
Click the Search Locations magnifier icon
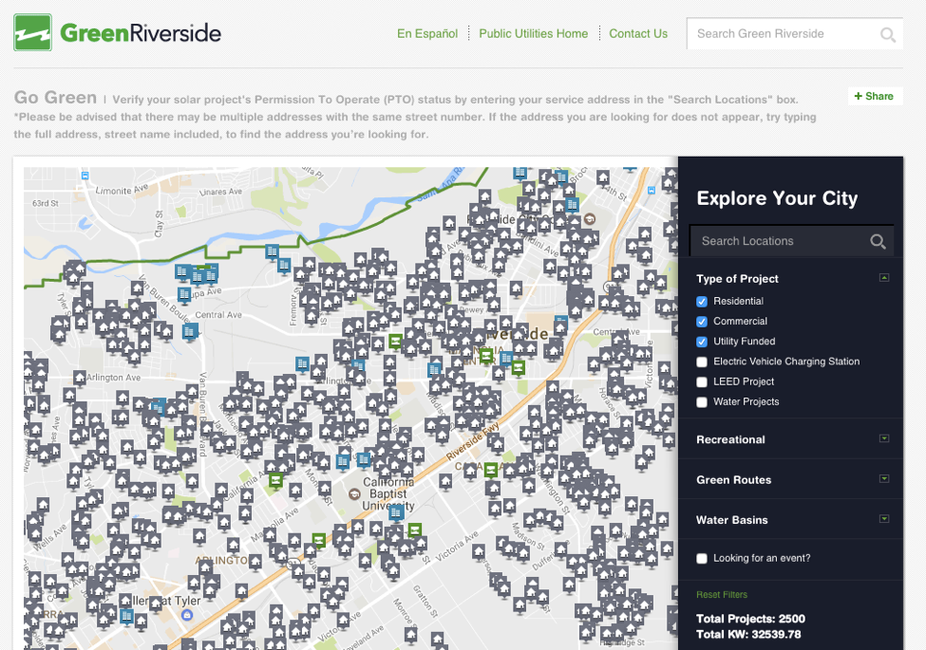tap(878, 242)
